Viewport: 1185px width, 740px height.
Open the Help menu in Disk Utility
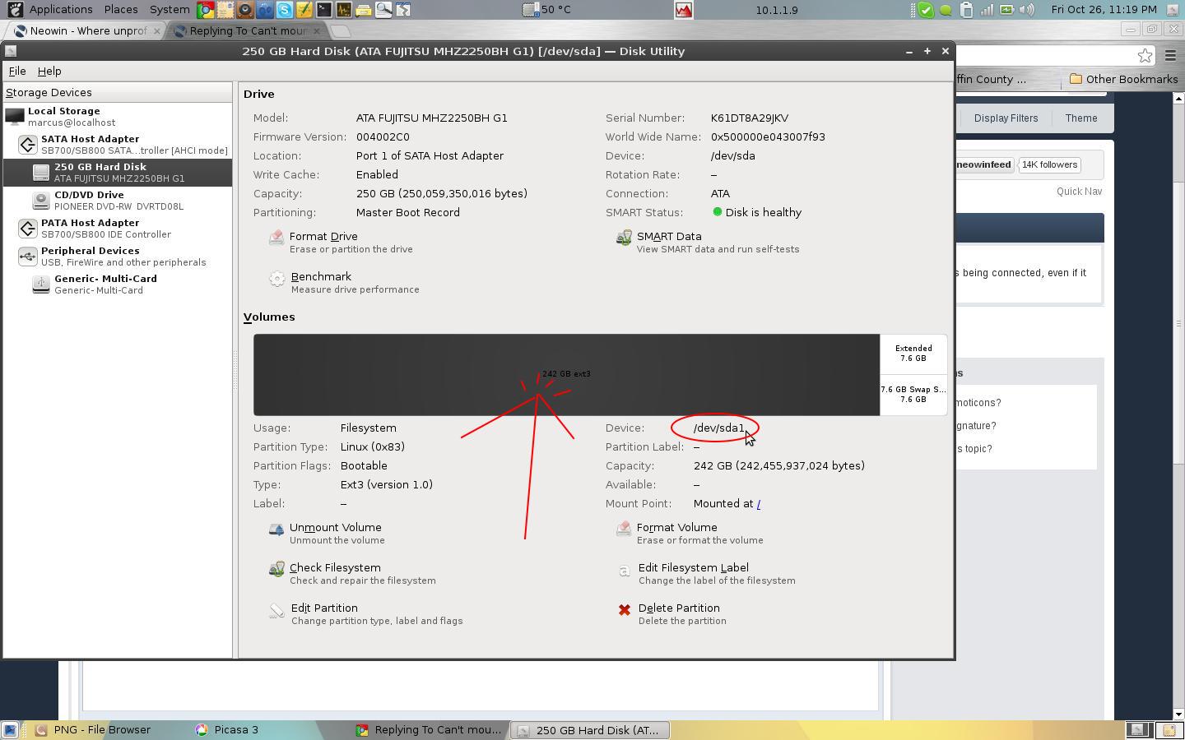(x=49, y=72)
